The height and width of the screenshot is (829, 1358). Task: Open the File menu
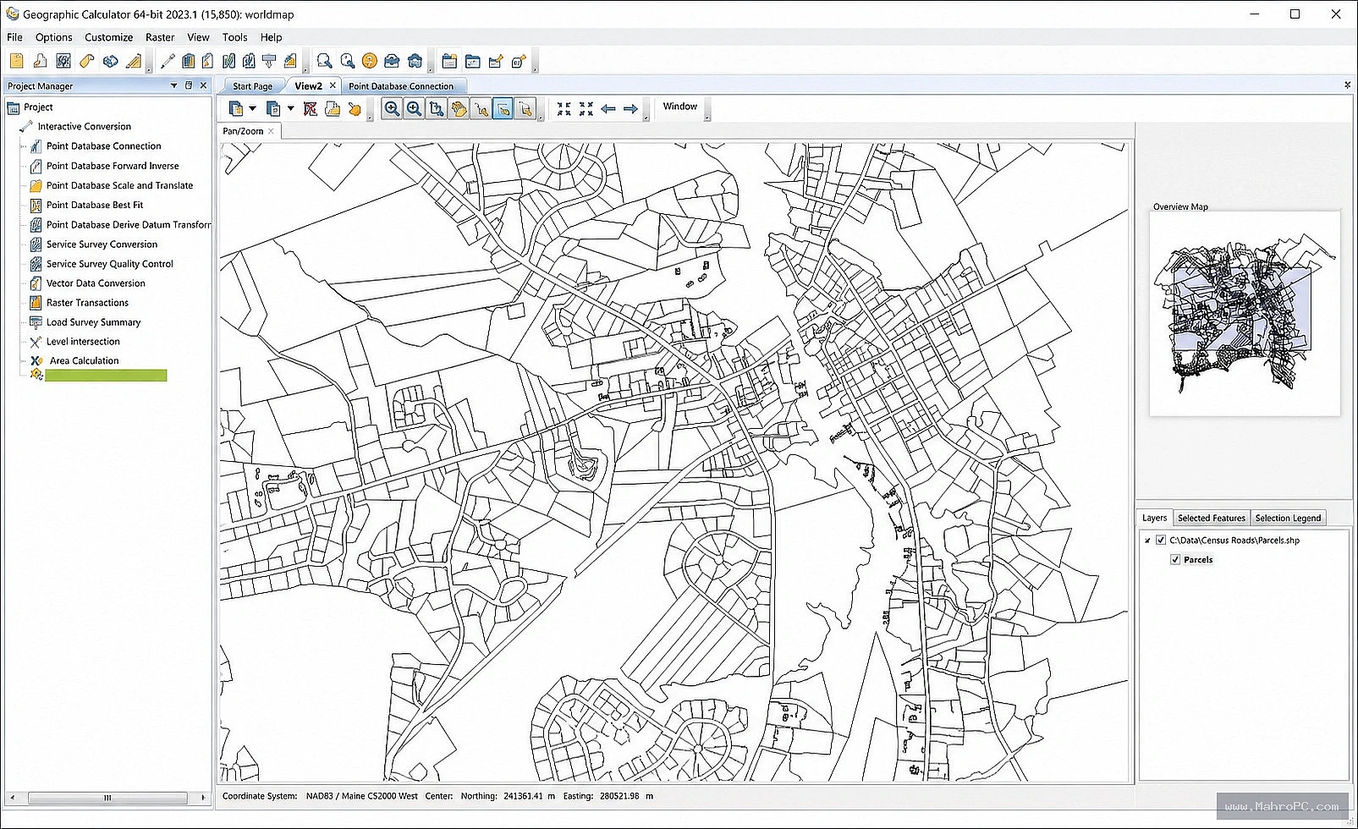[14, 37]
